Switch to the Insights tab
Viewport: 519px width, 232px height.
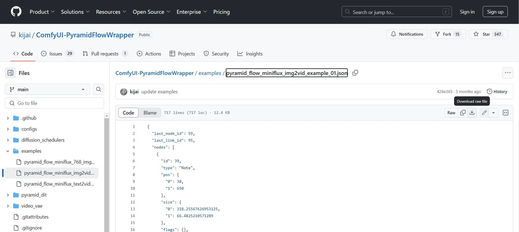point(250,53)
